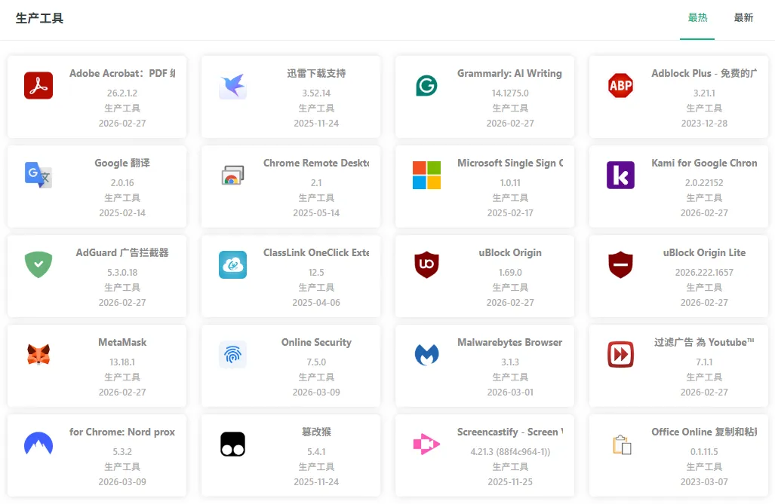The width and height of the screenshot is (775, 504).
Task: Click the date 2023-12-28
Action: click(704, 123)
